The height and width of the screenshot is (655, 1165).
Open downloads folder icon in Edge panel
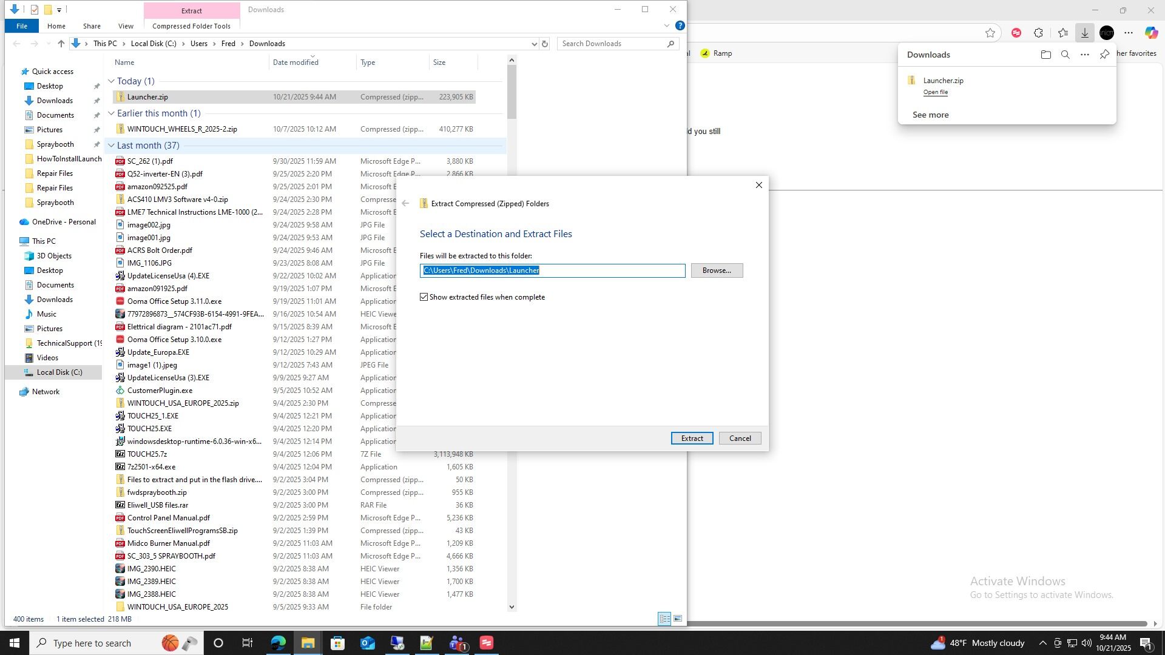1045,55
